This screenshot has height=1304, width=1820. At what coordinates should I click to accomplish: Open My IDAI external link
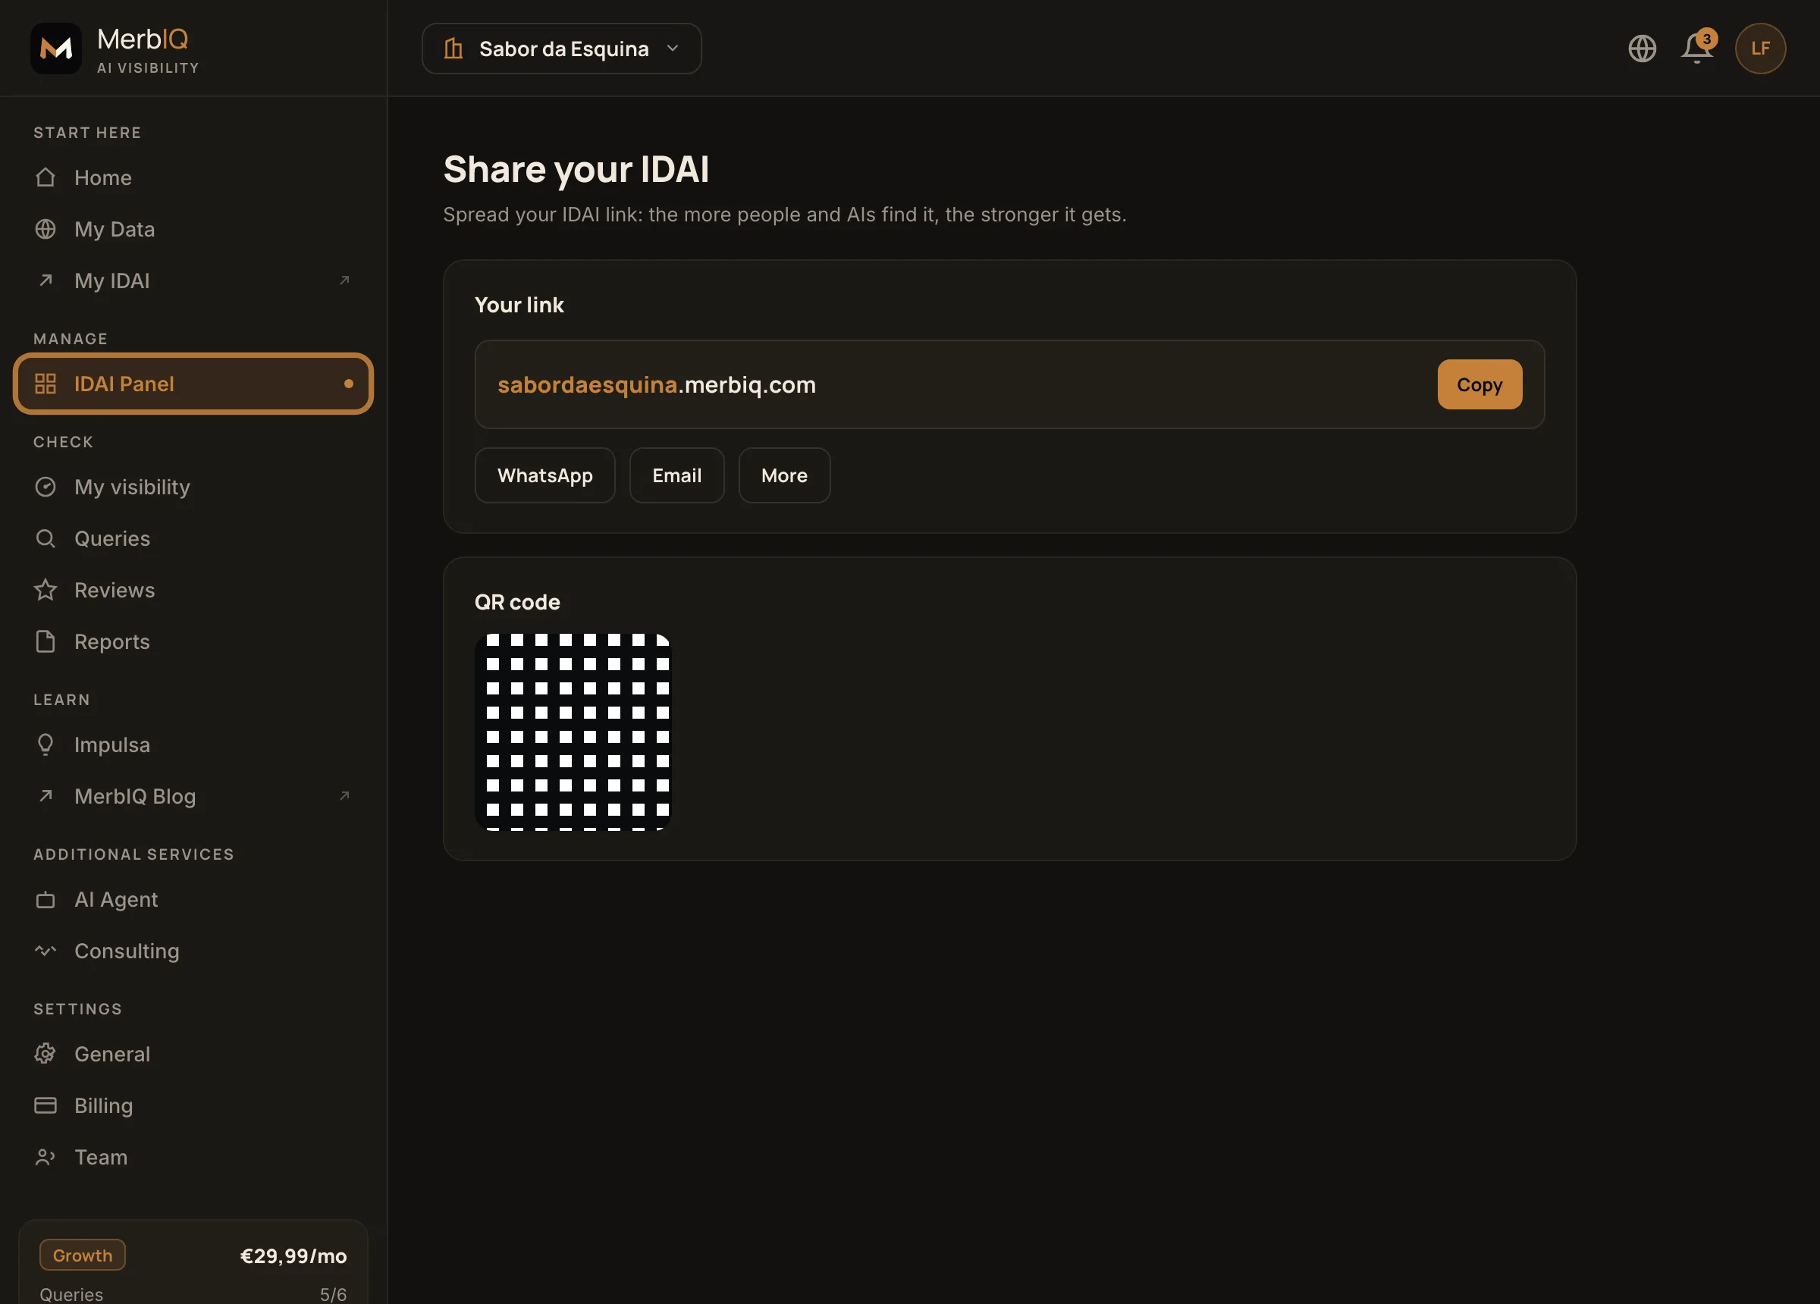[x=193, y=280]
